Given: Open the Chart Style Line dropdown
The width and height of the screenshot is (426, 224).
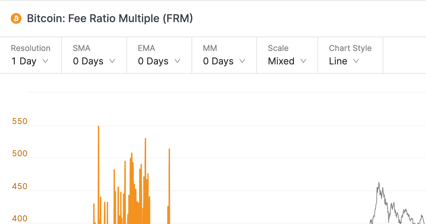Looking at the screenshot, I should 350,55.
